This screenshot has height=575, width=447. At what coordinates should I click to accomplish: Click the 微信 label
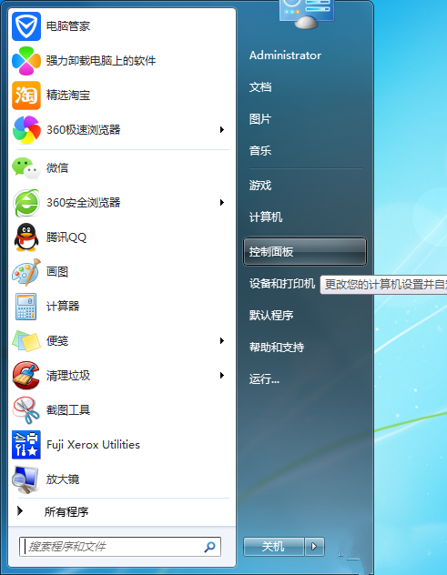57,168
